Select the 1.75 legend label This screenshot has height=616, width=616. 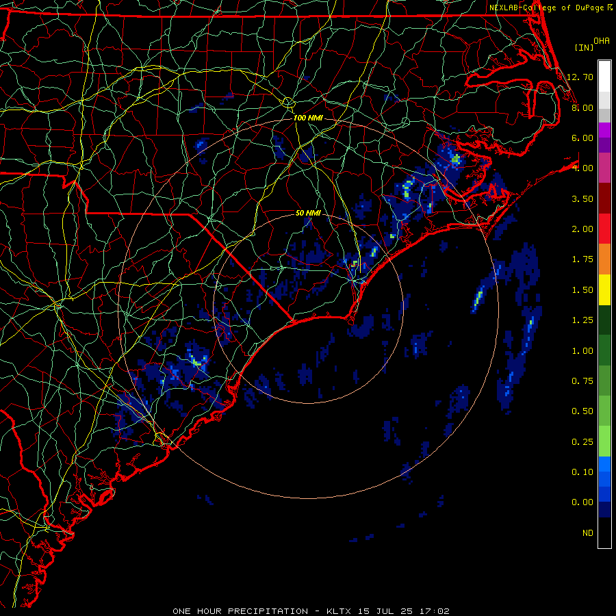(x=582, y=259)
